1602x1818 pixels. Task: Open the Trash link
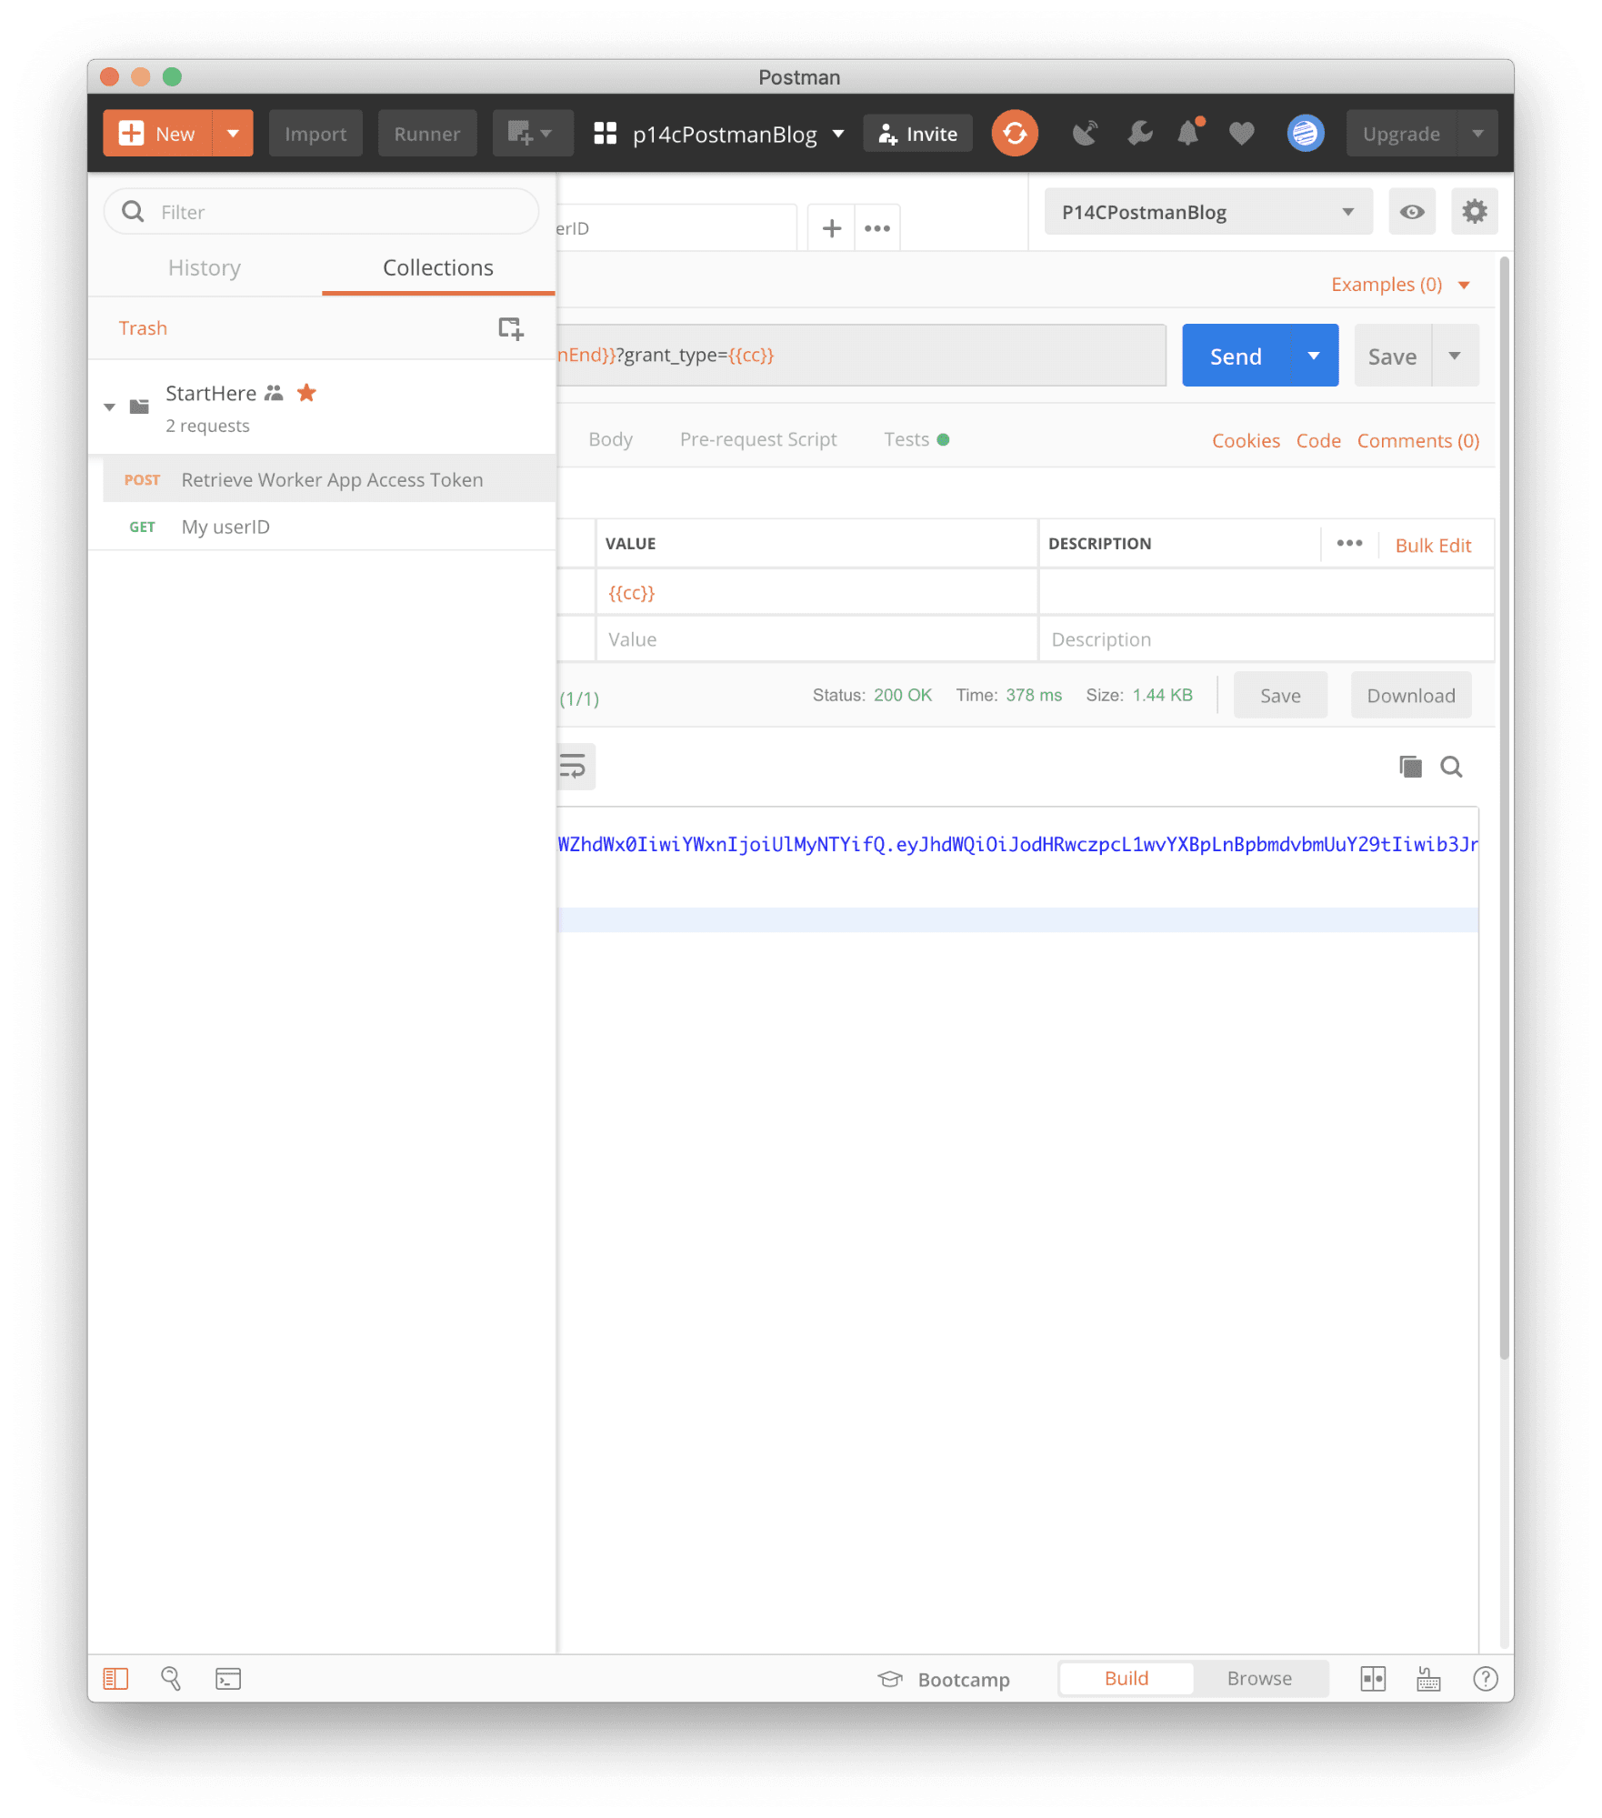click(143, 328)
